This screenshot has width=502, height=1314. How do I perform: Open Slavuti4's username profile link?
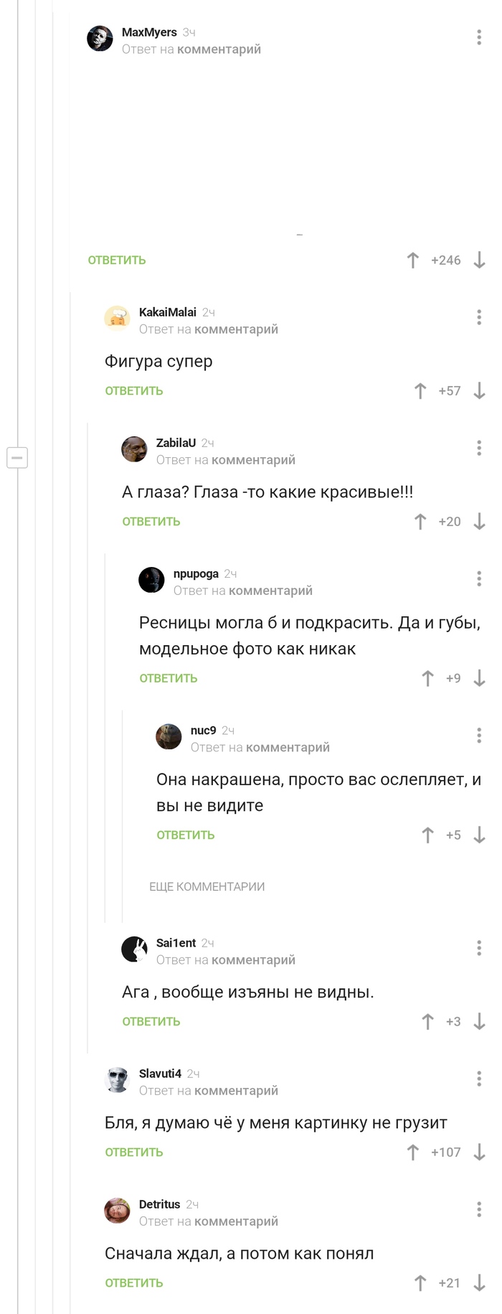coord(160,1074)
